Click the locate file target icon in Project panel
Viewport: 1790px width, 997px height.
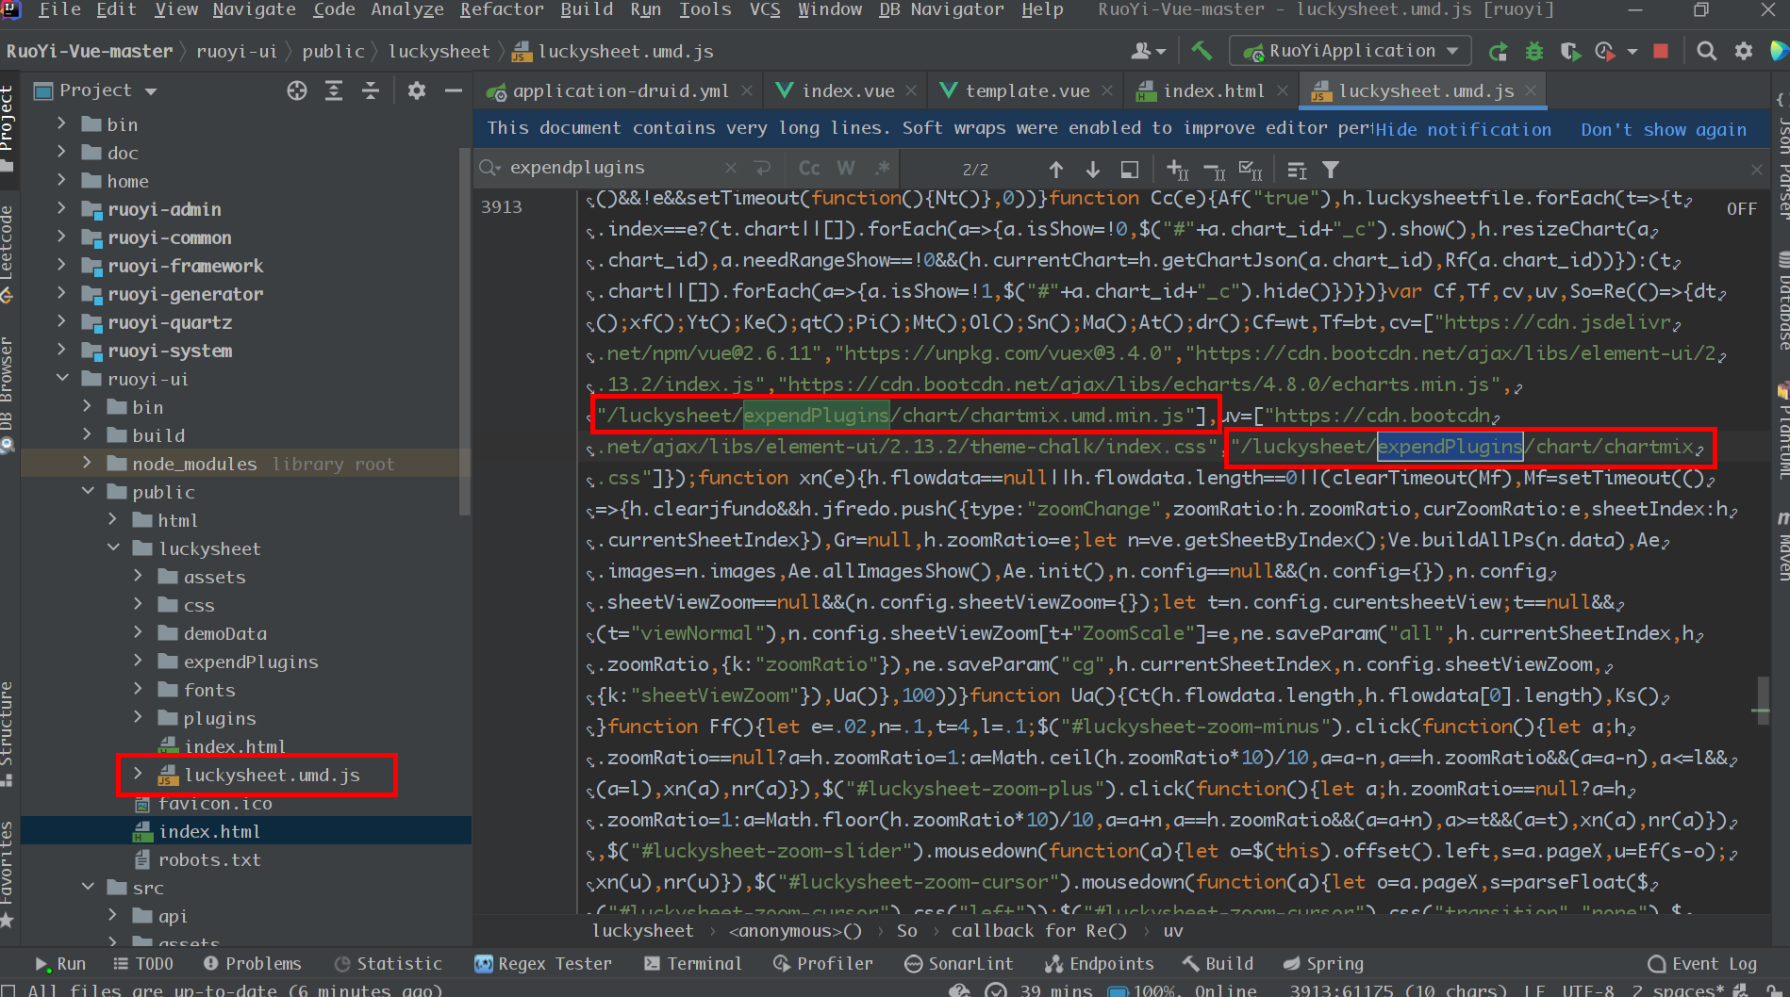[x=297, y=90]
